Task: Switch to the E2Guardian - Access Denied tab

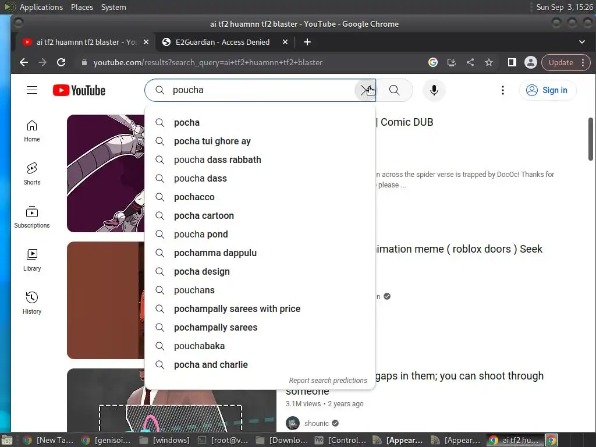Action: click(222, 42)
